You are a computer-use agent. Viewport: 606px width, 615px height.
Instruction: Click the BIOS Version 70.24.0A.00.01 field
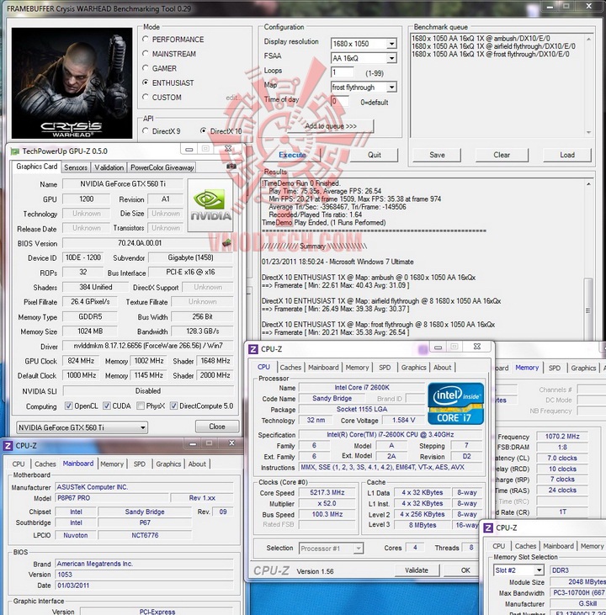tap(140, 243)
